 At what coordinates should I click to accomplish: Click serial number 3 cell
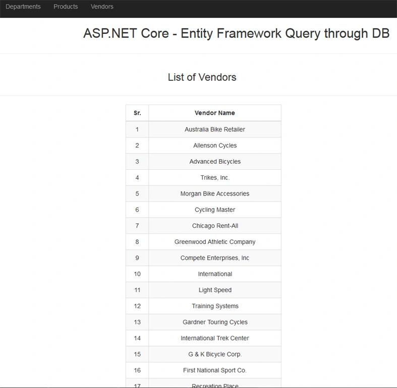pyautogui.click(x=137, y=162)
